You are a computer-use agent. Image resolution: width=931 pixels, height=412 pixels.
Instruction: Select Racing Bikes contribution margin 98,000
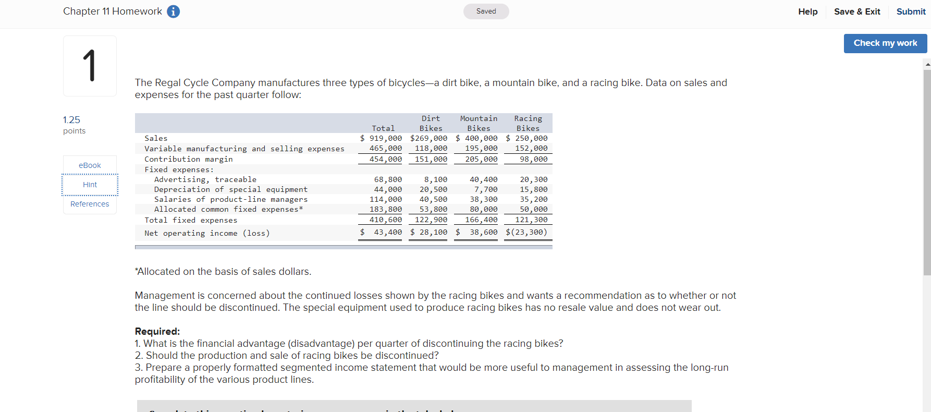[534, 159]
